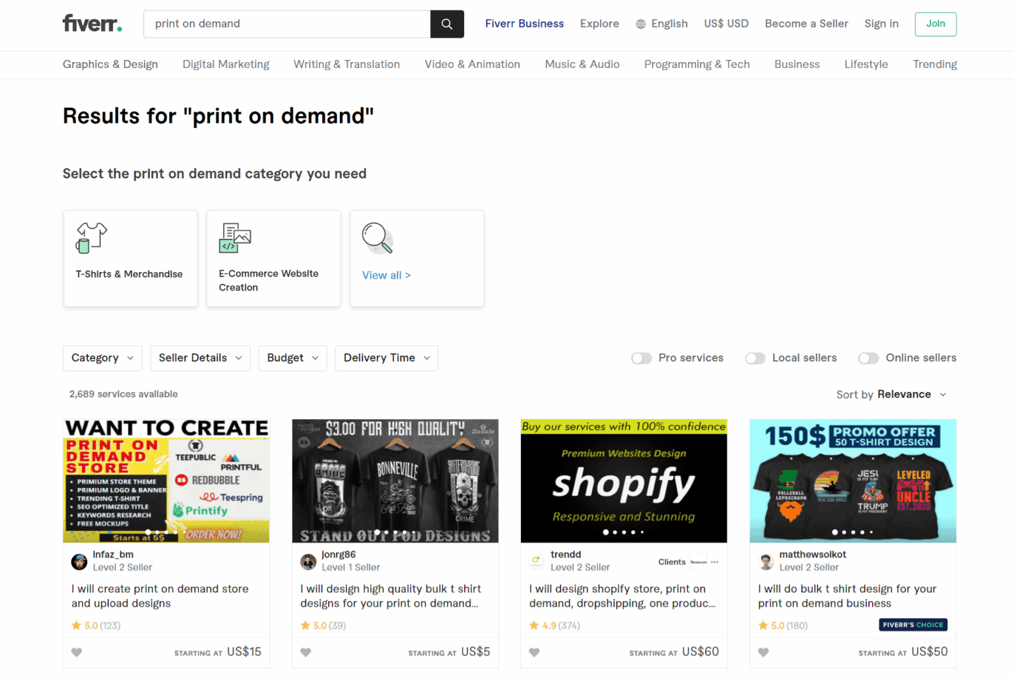This screenshot has height=678, width=1014.
Task: Select the second carousel dot on the shopify gig
Action: tap(615, 531)
